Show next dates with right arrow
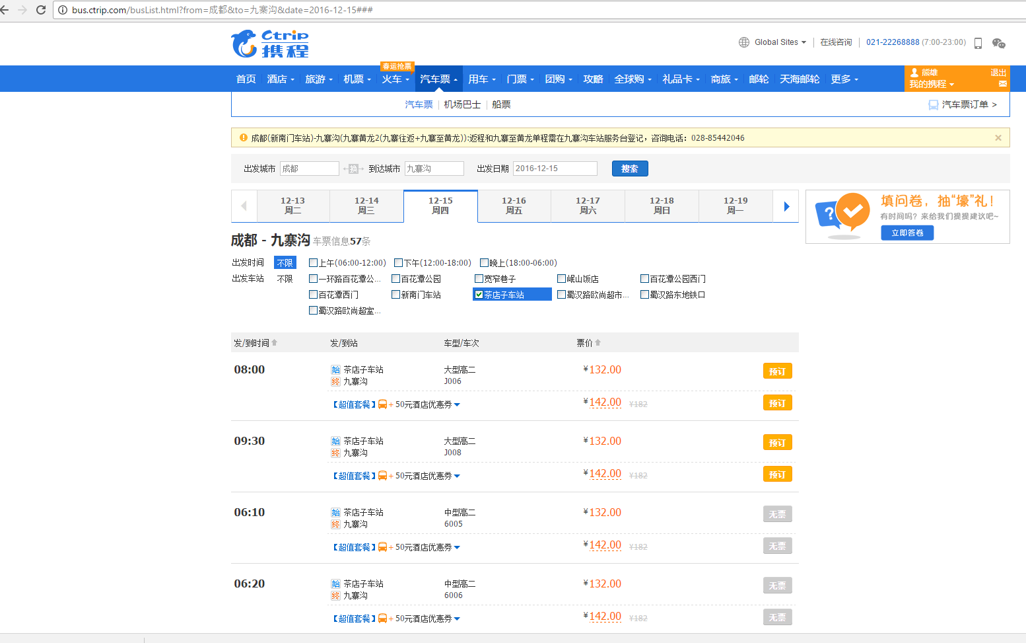Screen dimensions: 1026x643 [786, 206]
